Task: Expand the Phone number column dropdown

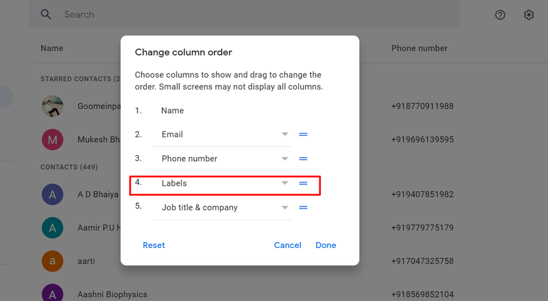Action: [x=285, y=159]
